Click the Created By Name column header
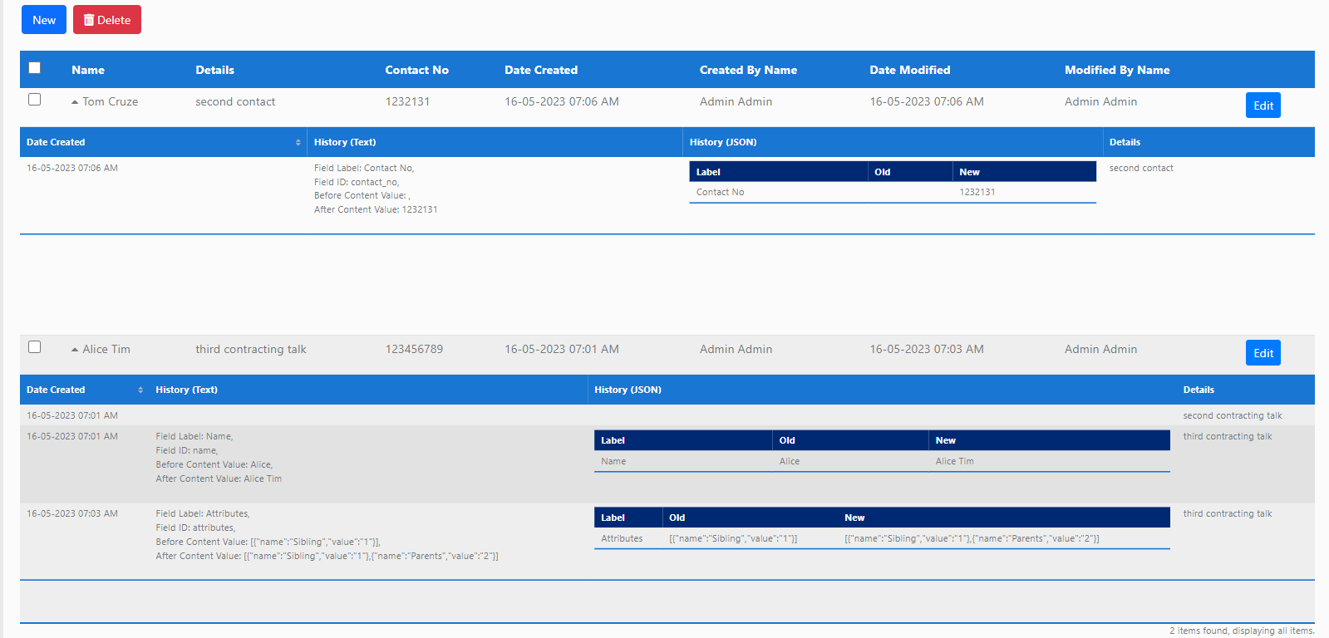Image resolution: width=1329 pixels, height=638 pixels. (748, 71)
